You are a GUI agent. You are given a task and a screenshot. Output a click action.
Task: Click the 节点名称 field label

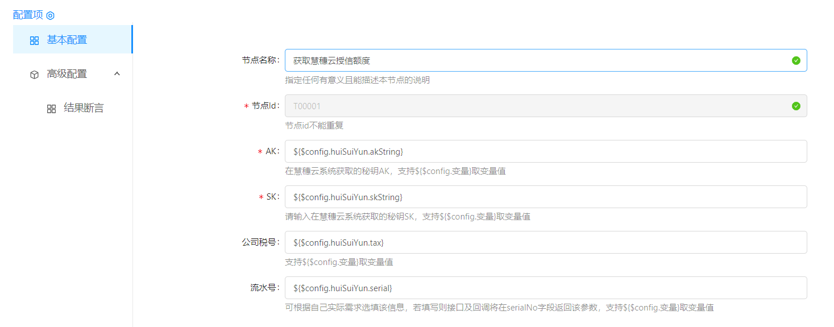point(260,60)
